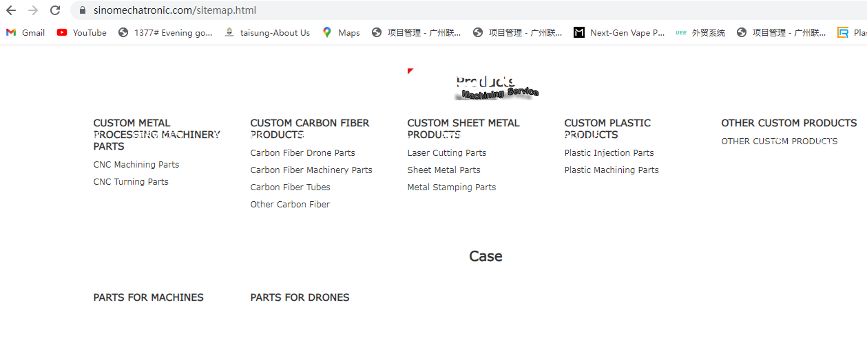Open the YouTube bookmark
Image resolution: width=867 pixels, height=342 pixels.
tap(82, 32)
